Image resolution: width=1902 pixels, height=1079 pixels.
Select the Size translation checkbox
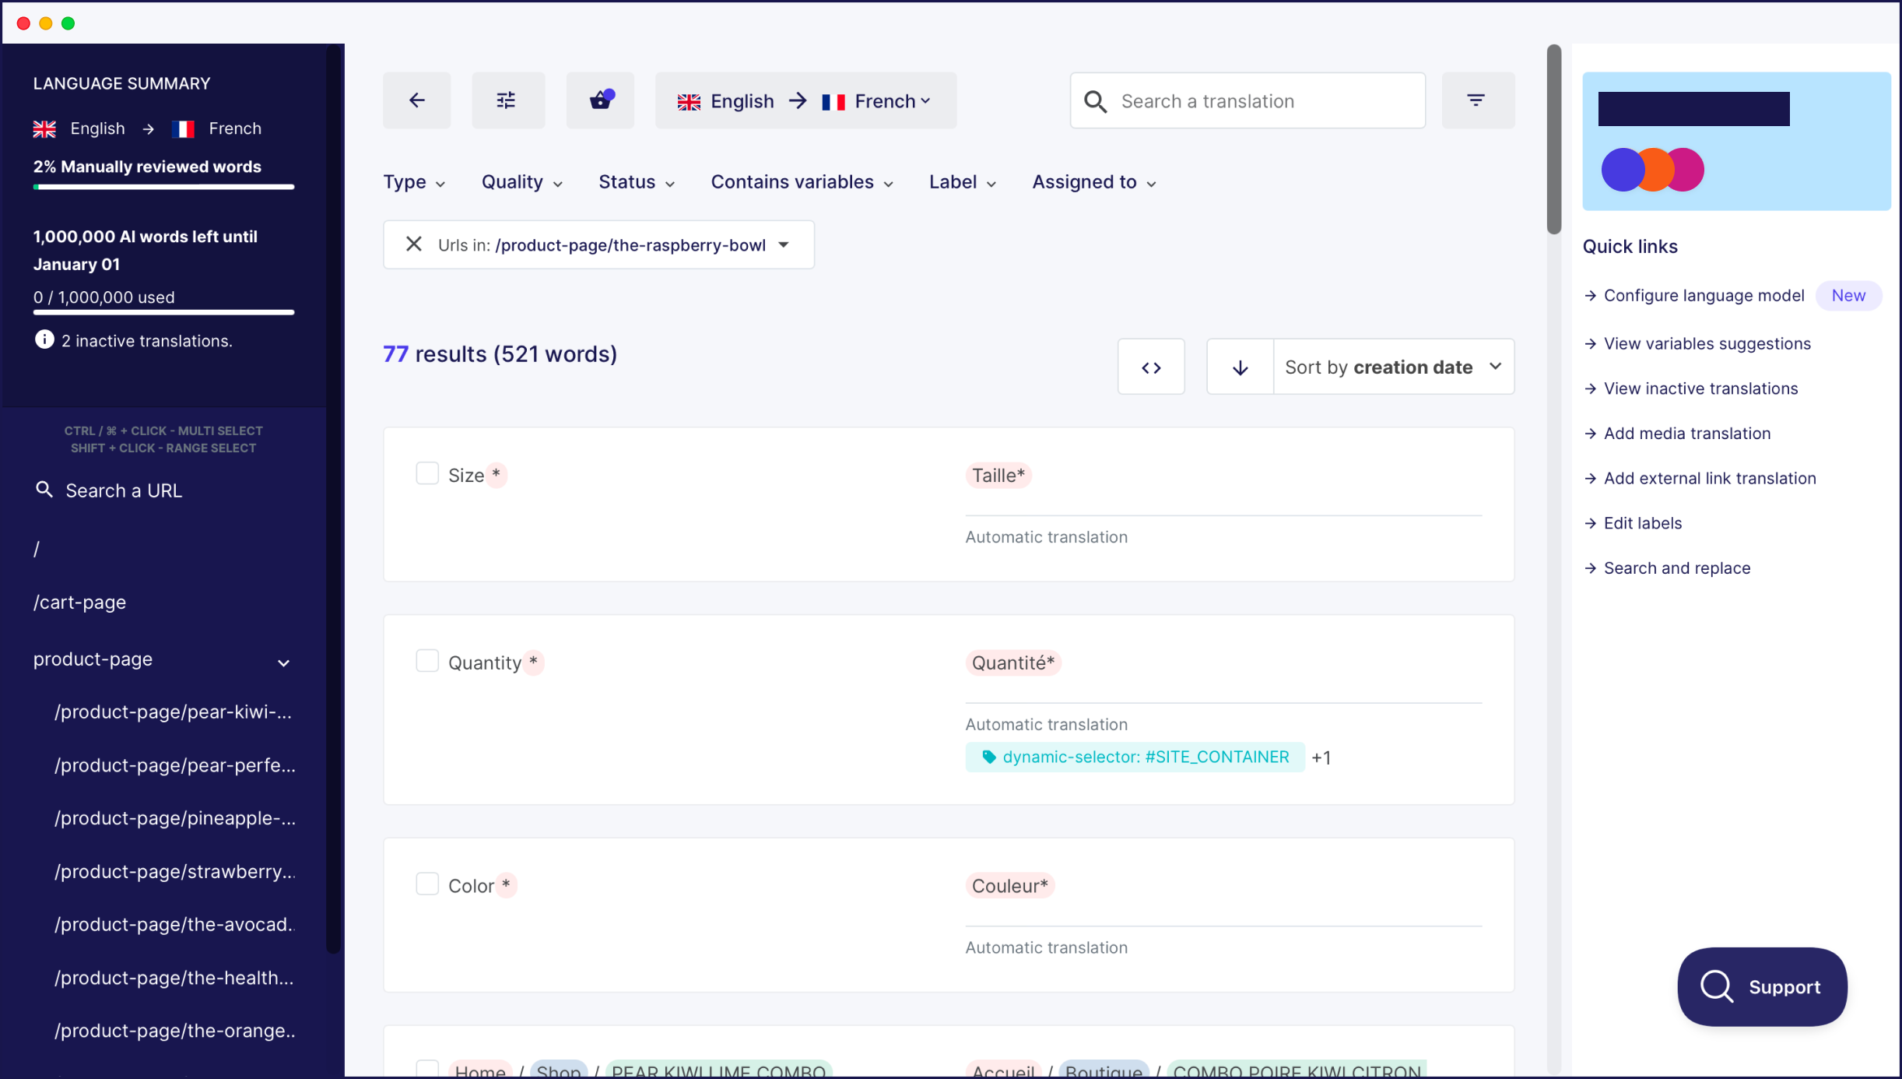coord(427,473)
